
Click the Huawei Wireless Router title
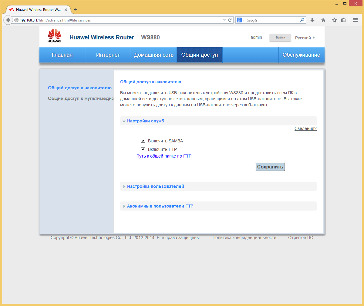tap(102, 37)
